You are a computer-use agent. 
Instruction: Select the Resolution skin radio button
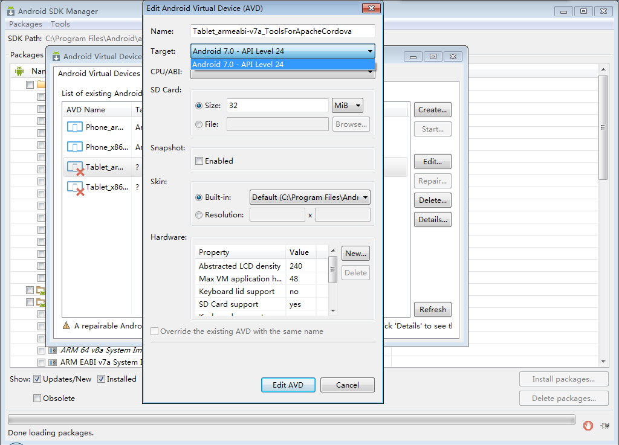pos(199,215)
